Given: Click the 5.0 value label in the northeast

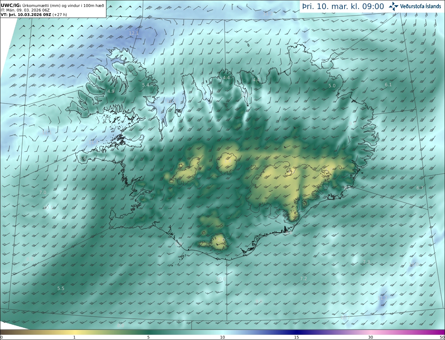Looking at the screenshot, I should (x=332, y=86).
